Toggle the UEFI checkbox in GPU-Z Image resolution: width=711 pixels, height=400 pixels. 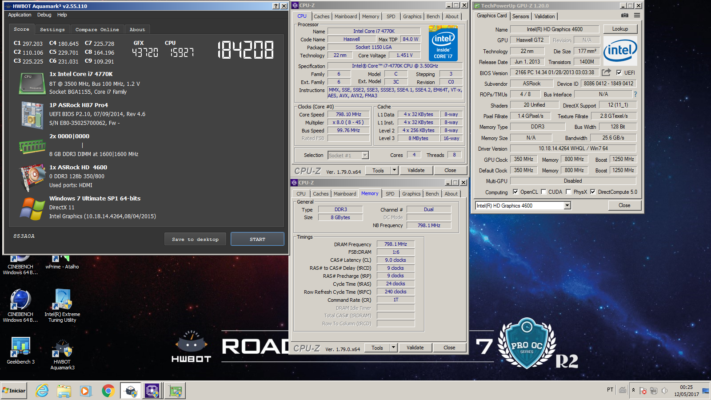(x=619, y=72)
